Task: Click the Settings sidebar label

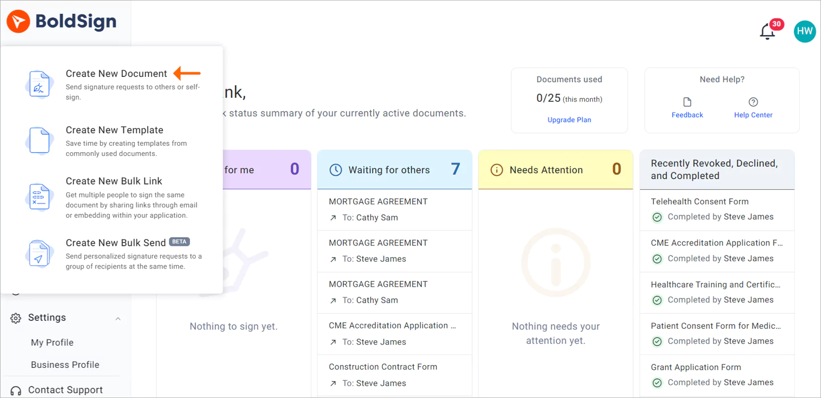Action: coord(47,318)
